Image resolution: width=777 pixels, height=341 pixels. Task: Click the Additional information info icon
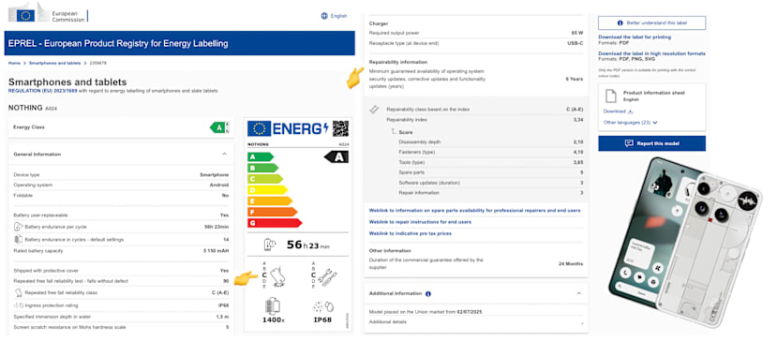[x=428, y=294]
